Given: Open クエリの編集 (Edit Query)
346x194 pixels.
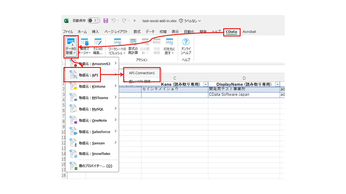Looking at the screenshot, I should pyautogui.click(x=98, y=47).
